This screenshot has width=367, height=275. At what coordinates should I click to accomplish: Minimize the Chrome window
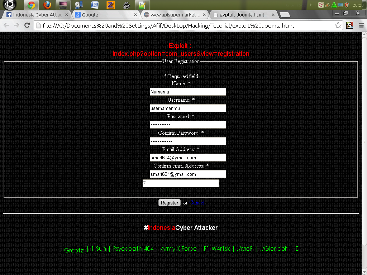click(337, 13)
